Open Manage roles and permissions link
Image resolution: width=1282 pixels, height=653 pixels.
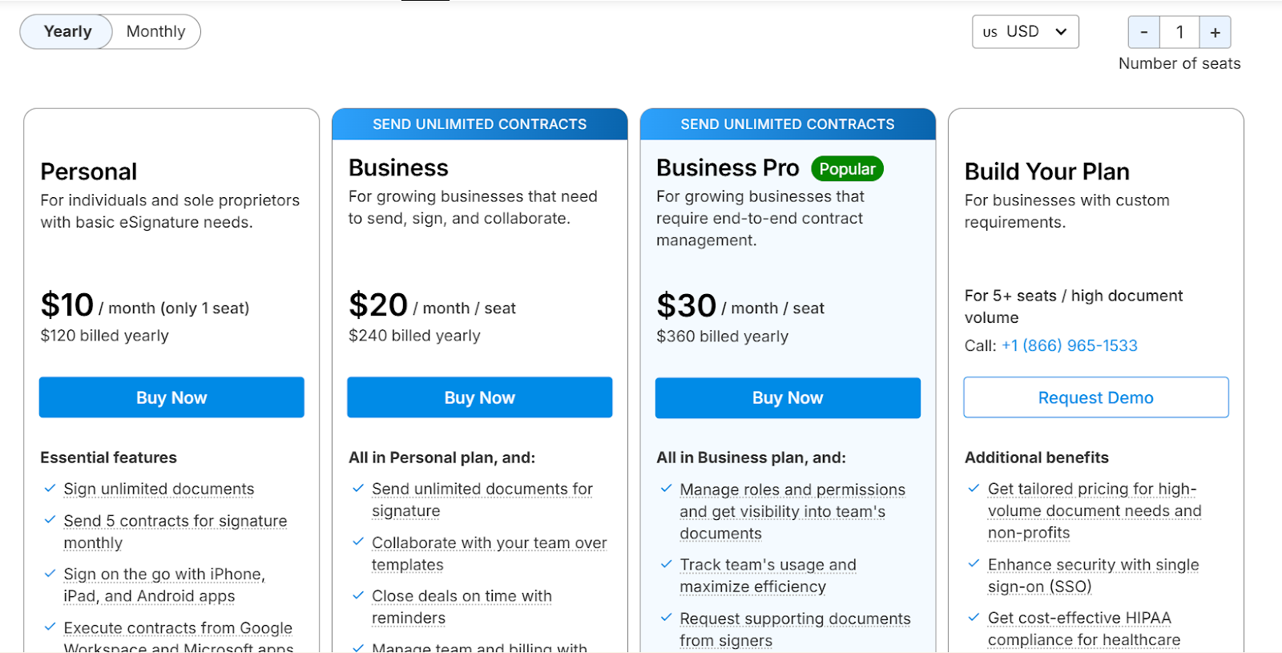click(792, 490)
